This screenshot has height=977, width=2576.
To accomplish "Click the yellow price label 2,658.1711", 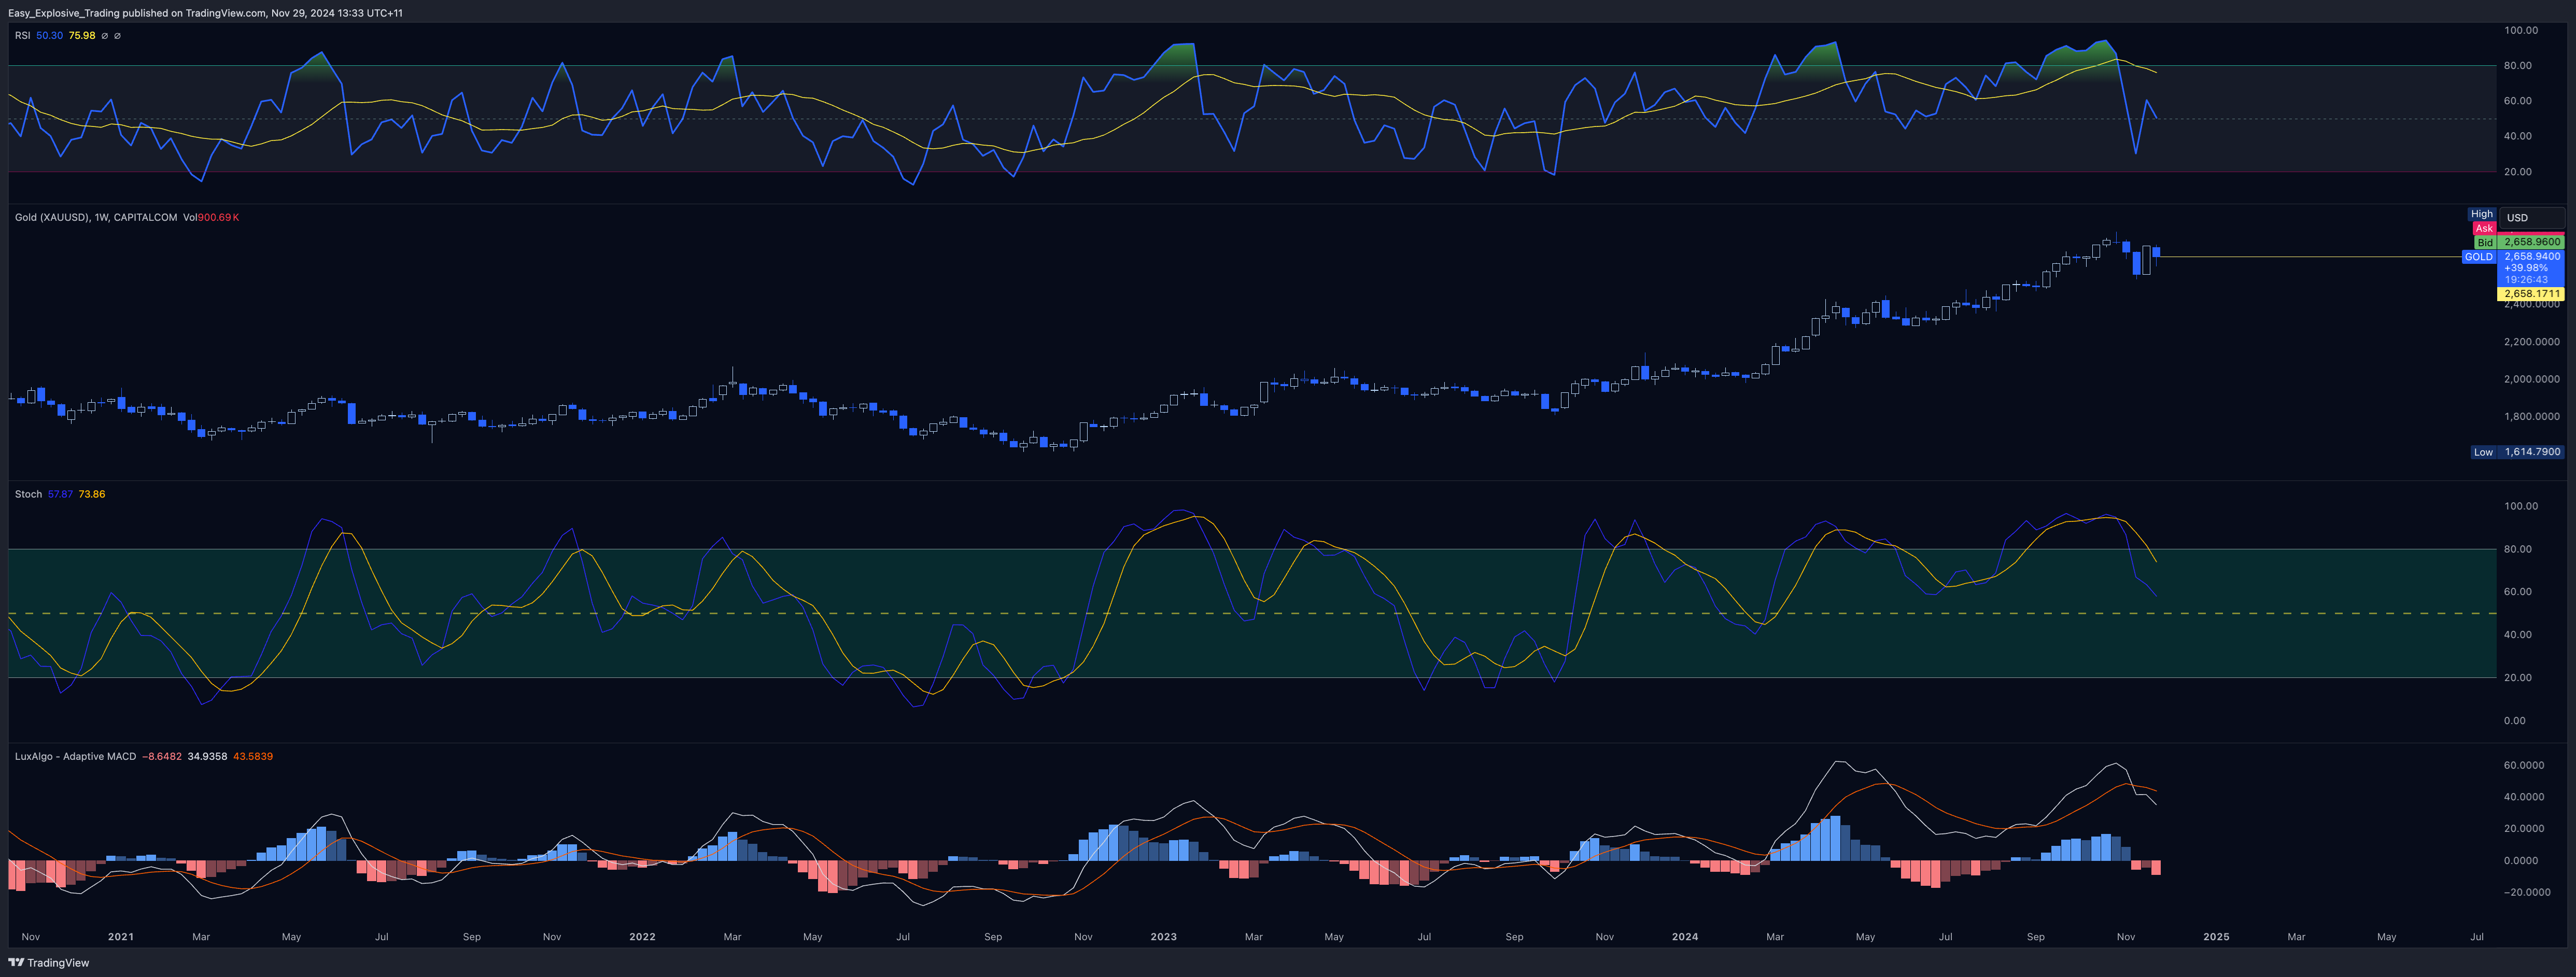I will coord(2532,294).
